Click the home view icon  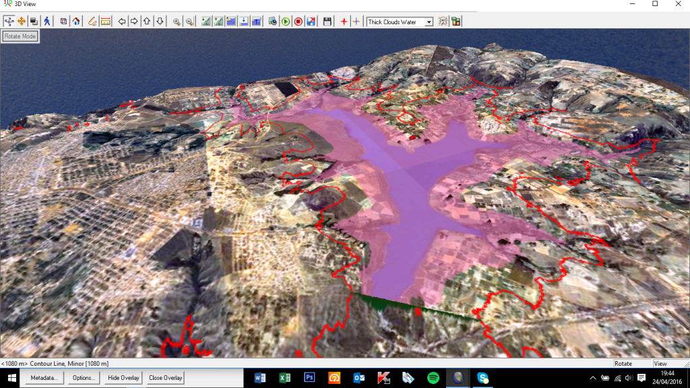76,22
